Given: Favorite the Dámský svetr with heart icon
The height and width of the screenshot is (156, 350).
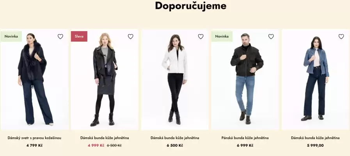Looking at the screenshot, I should (60, 37).
